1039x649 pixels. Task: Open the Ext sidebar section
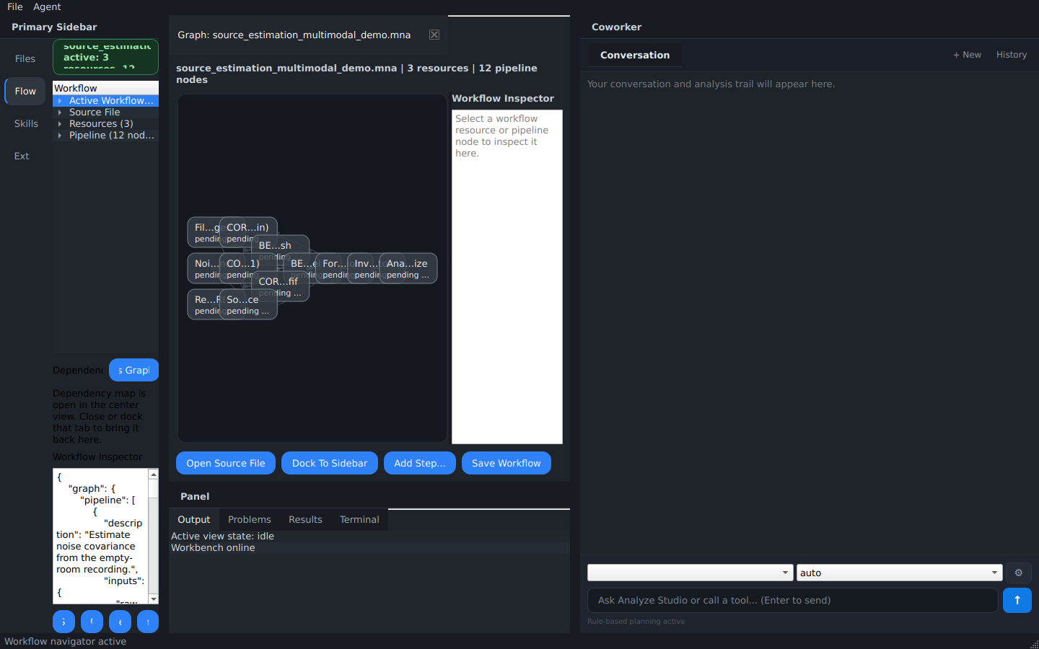(x=22, y=156)
